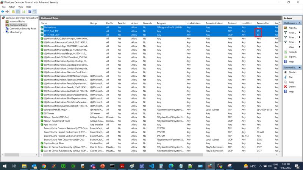Click the red Delete icon
Screen dimensions: 303x170
pos(286,87)
